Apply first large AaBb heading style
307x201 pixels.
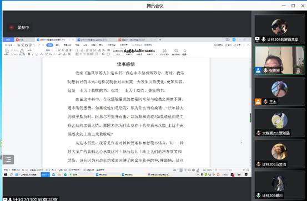[x=129, y=51]
